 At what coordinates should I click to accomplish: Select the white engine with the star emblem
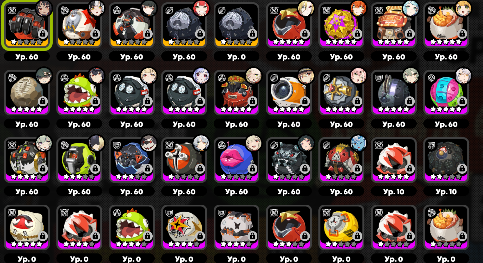click(x=184, y=228)
